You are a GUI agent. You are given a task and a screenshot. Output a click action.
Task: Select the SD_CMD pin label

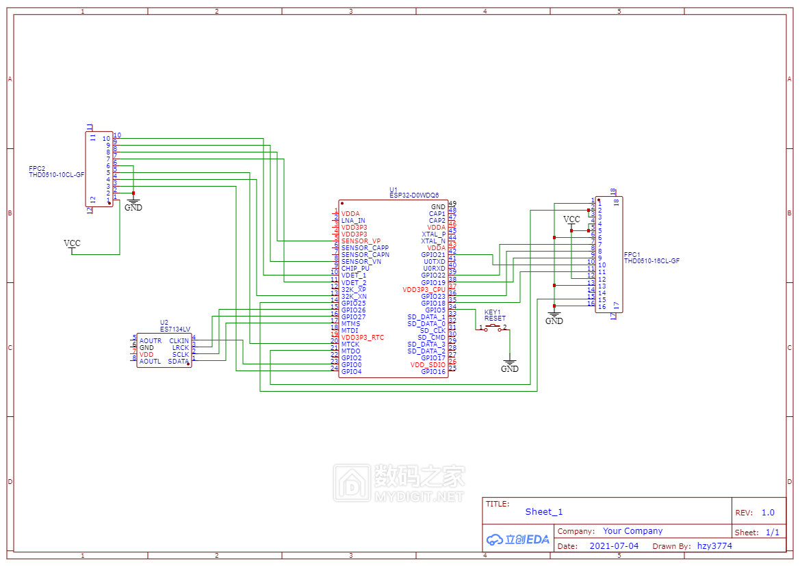point(432,337)
